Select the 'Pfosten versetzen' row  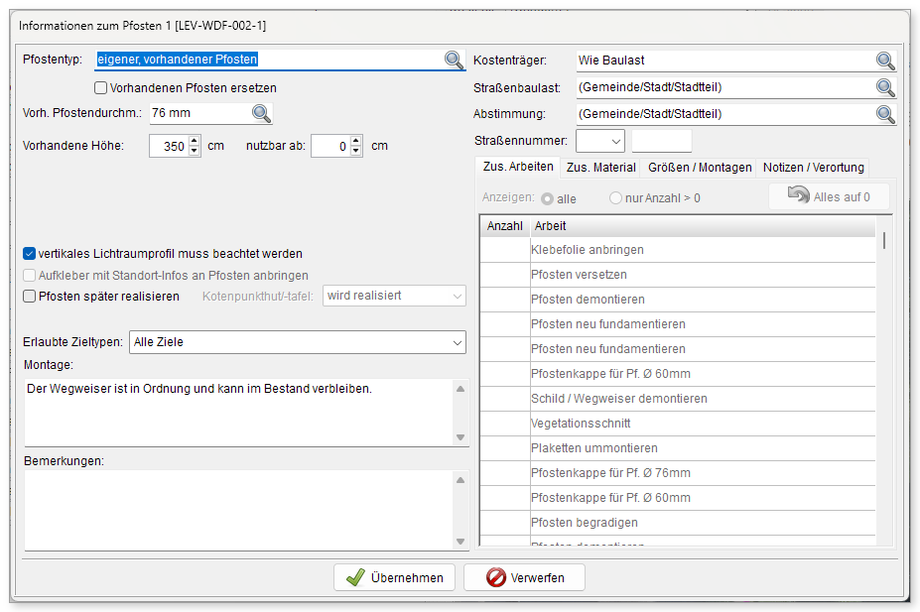(x=678, y=275)
